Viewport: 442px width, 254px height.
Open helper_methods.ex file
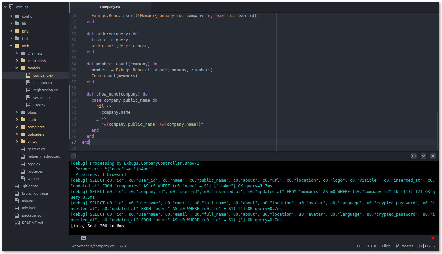pyautogui.click(x=44, y=156)
